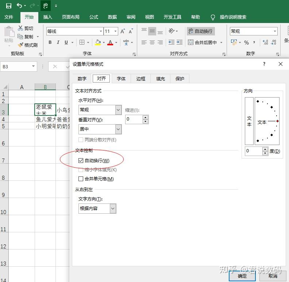Viewport: 289px width, 282px height.
Task: Switch to the 保护 tab in dialog
Action: point(180,79)
